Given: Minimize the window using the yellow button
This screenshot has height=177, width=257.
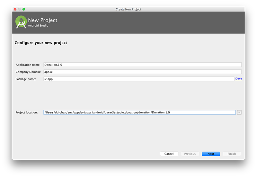Looking at the screenshot, I should coord(19,9).
